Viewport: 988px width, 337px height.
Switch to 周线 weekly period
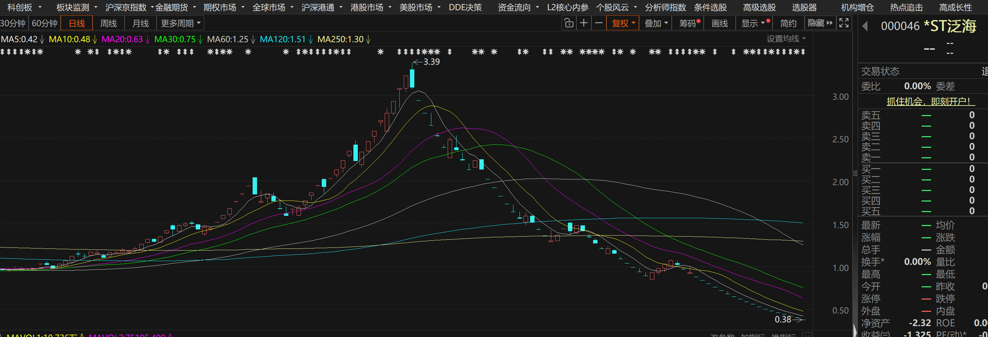tap(108, 23)
